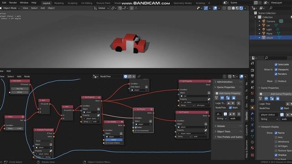Expand the car object in outliner
This screenshot has width=292, height=164.
coord(260,26)
